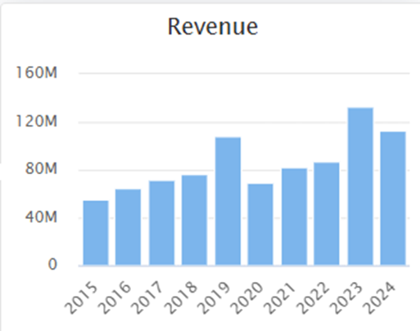Click the 2022 year label
Image resolution: width=420 pixels, height=331 pixels.
pyautogui.click(x=313, y=298)
